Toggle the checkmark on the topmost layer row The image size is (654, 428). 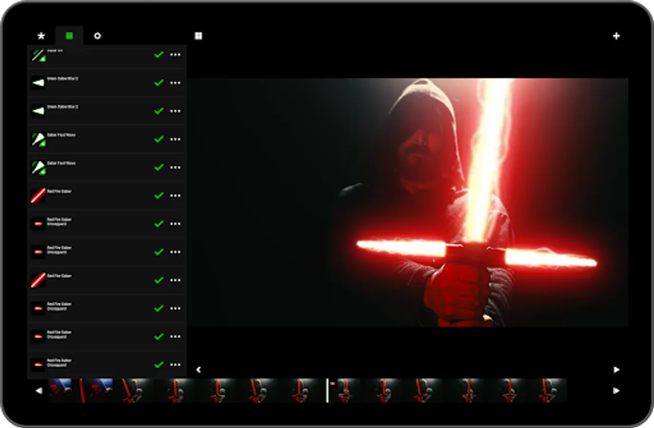coord(159,55)
